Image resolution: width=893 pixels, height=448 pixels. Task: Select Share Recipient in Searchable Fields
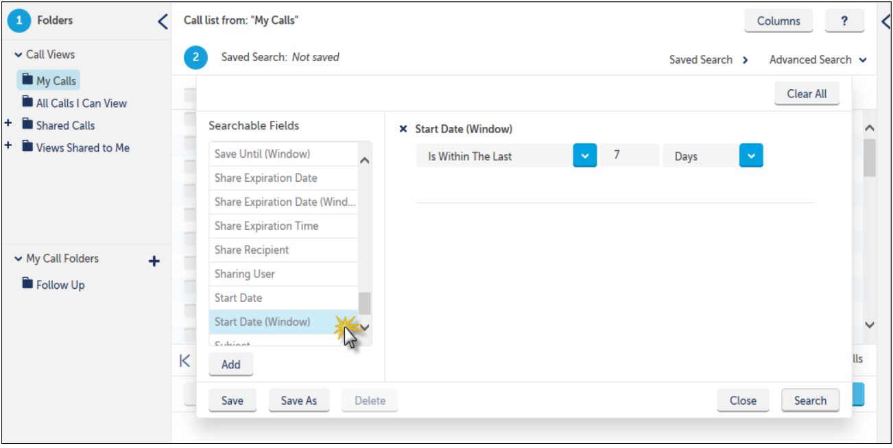pos(283,250)
